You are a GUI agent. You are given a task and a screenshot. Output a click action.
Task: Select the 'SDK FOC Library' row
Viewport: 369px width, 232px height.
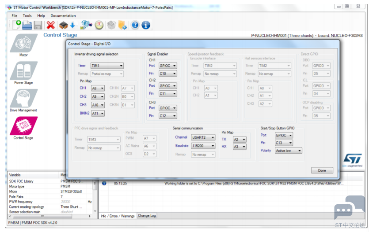click(50, 181)
